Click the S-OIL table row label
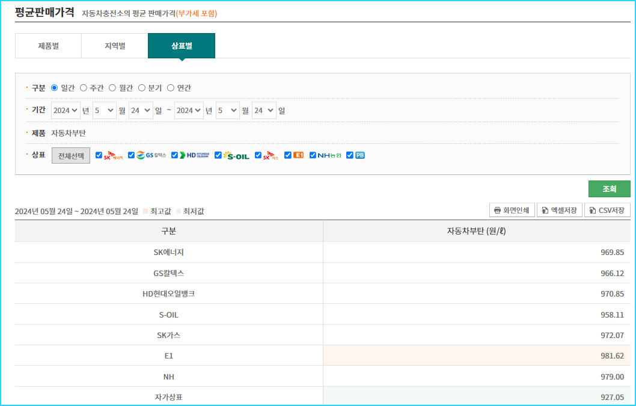636x406 pixels. coord(169,315)
